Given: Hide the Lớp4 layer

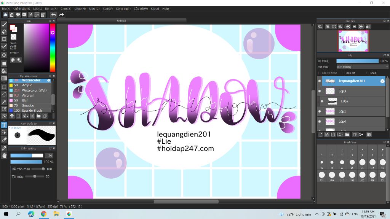Looking at the screenshot, I should pyautogui.click(x=320, y=122).
